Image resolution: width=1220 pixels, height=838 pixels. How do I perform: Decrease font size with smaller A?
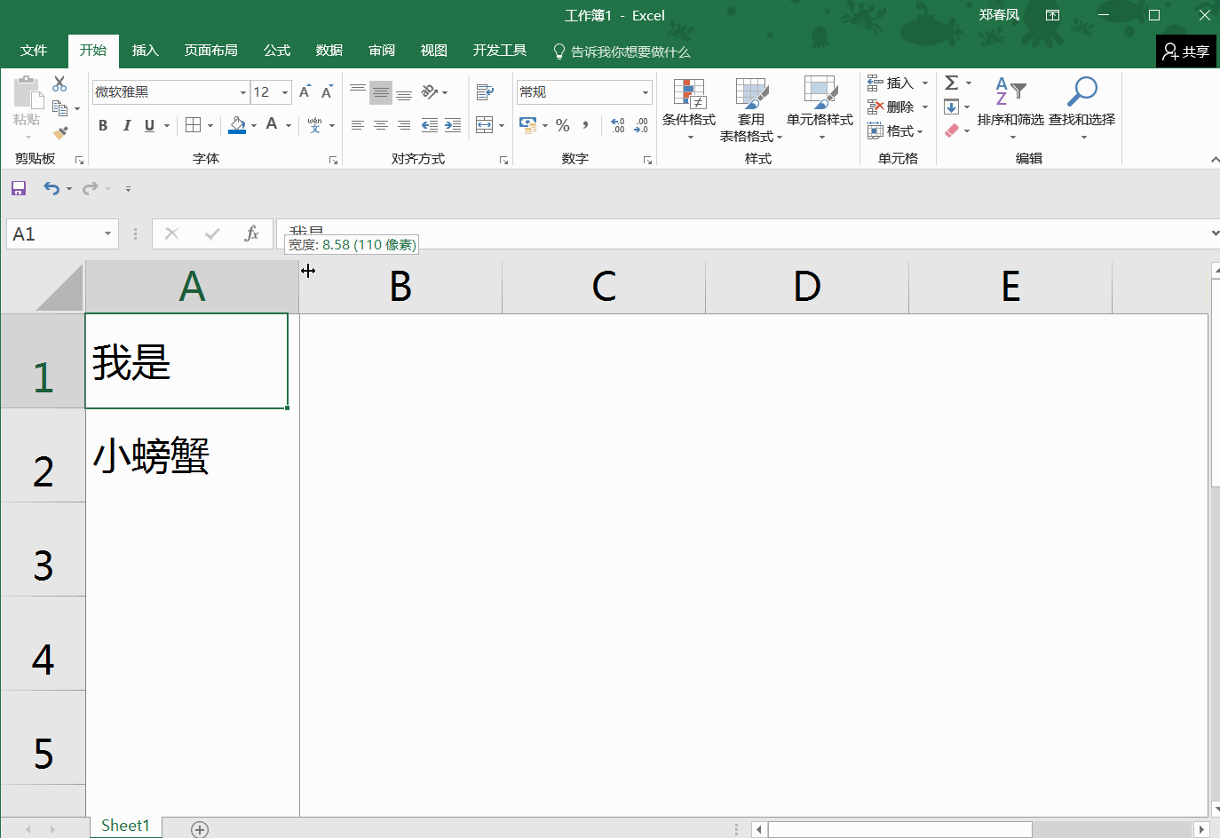click(326, 92)
